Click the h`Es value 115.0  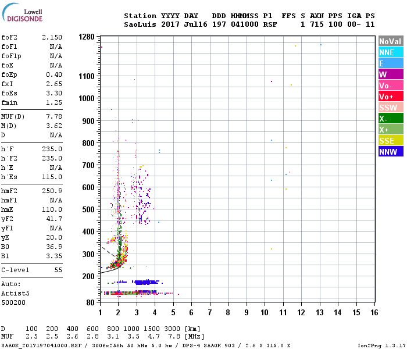coord(52,177)
